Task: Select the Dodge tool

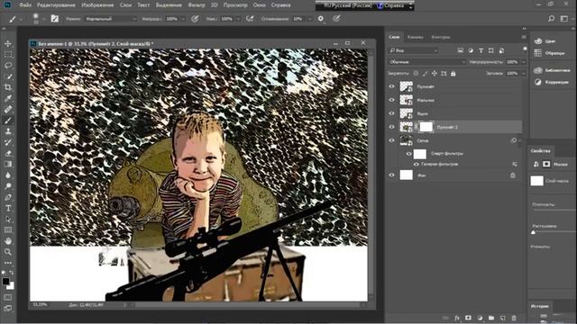Action: pos(8,186)
